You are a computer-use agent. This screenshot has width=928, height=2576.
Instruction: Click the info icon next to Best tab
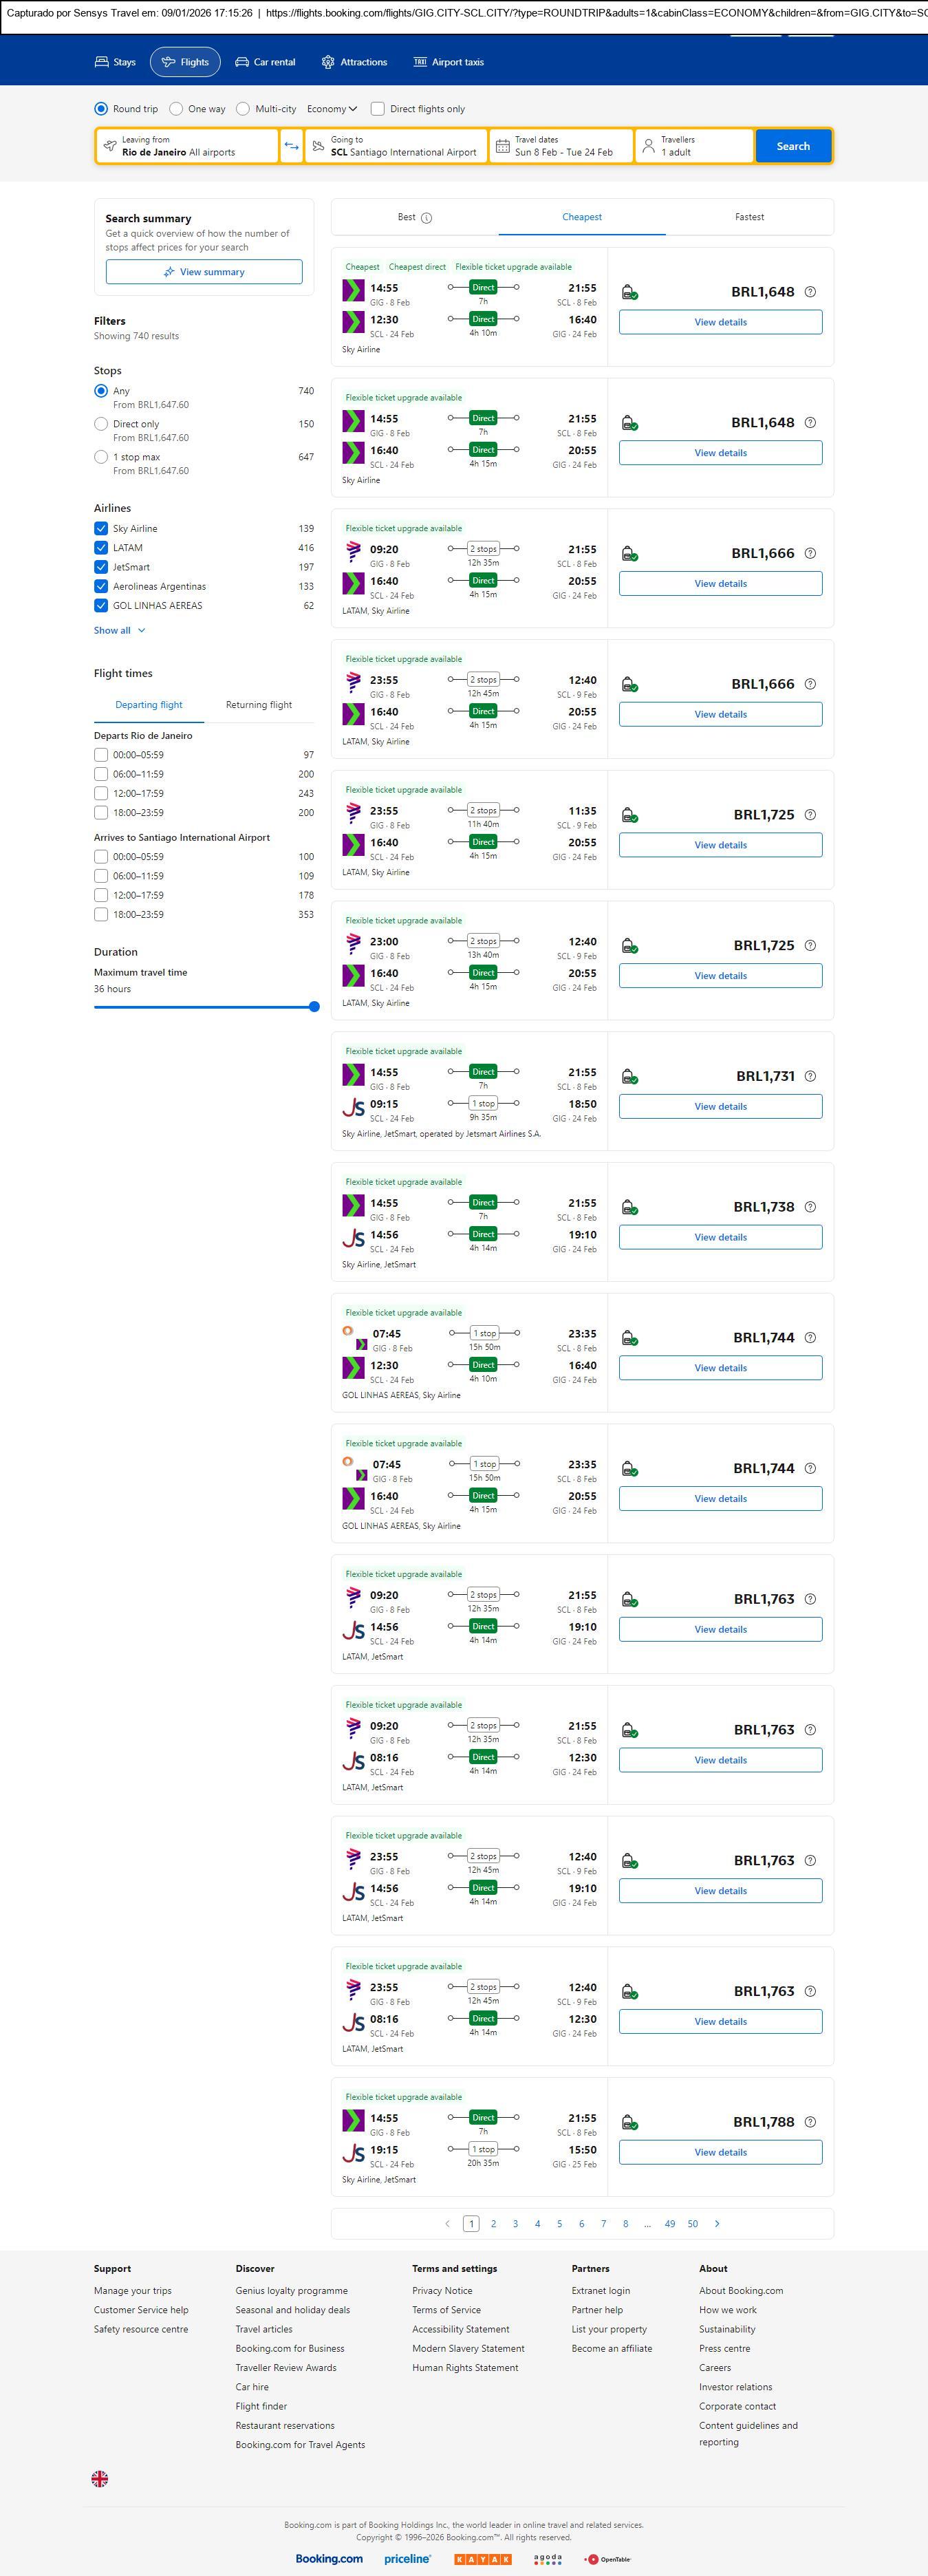pos(427,218)
